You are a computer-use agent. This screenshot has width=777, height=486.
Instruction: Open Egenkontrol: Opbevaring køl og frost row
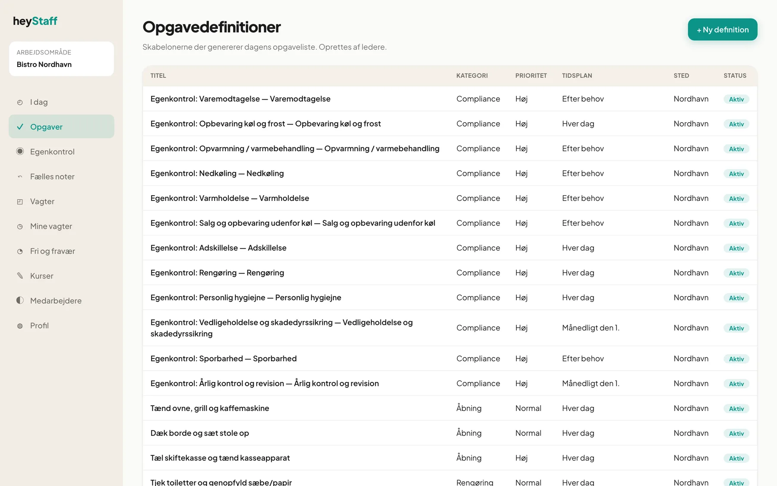(450, 124)
